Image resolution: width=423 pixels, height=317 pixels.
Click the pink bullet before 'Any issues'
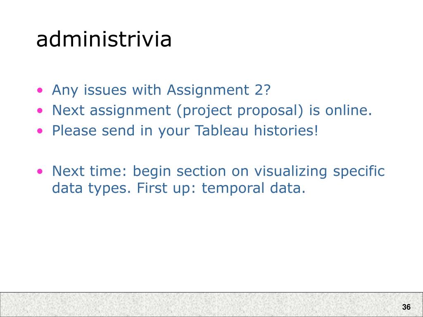pyautogui.click(x=40, y=90)
